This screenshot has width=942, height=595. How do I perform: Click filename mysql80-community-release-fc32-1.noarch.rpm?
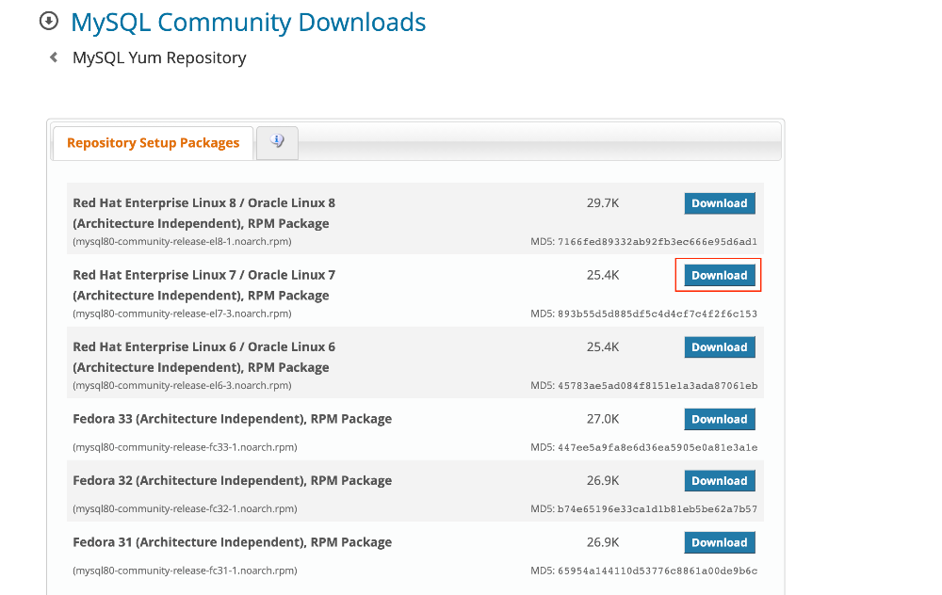tap(185, 508)
